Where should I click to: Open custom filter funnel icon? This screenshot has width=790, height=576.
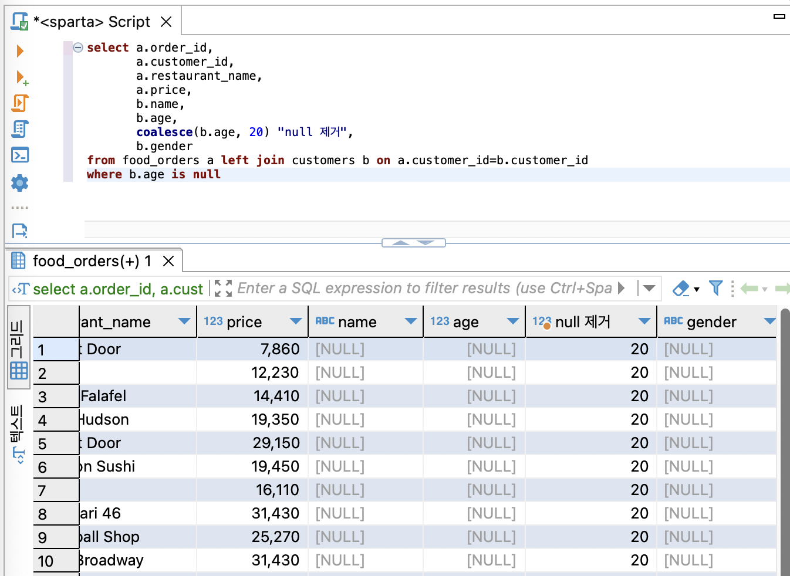(x=715, y=287)
